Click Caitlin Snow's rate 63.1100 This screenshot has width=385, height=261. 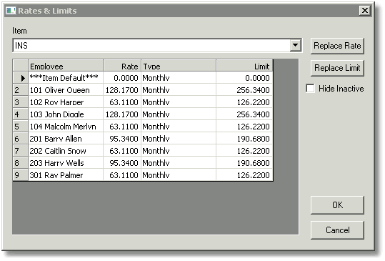click(x=122, y=151)
